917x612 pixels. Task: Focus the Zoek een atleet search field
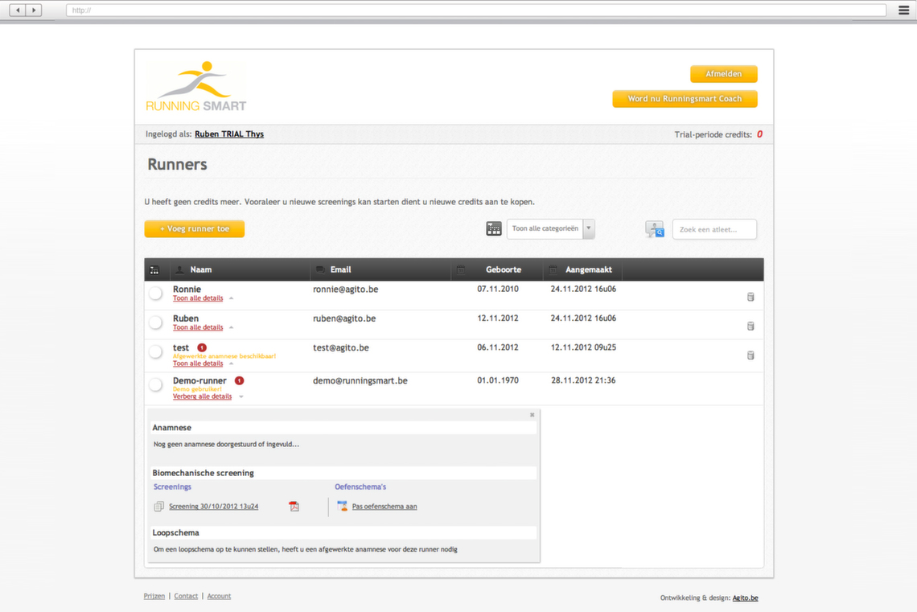714,229
